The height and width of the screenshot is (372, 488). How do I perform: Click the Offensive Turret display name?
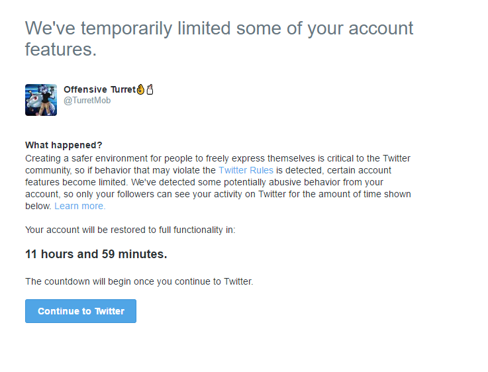(x=99, y=89)
